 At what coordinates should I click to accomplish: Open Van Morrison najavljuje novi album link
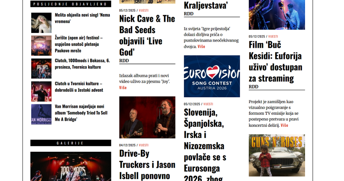[81, 113]
